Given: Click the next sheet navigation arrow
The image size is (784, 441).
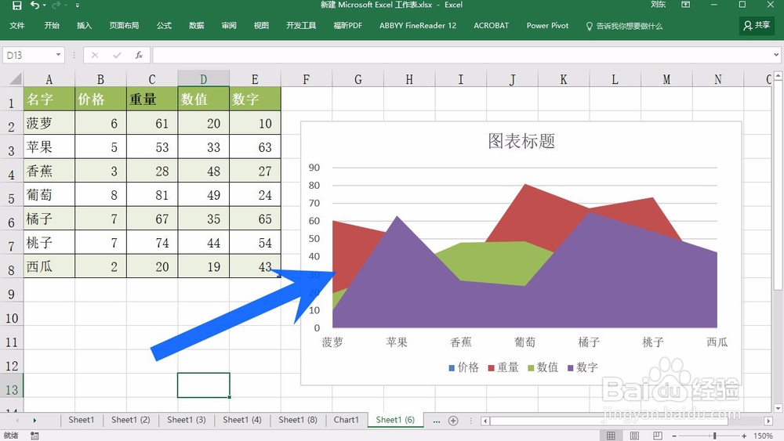Looking at the screenshot, I should [x=34, y=421].
